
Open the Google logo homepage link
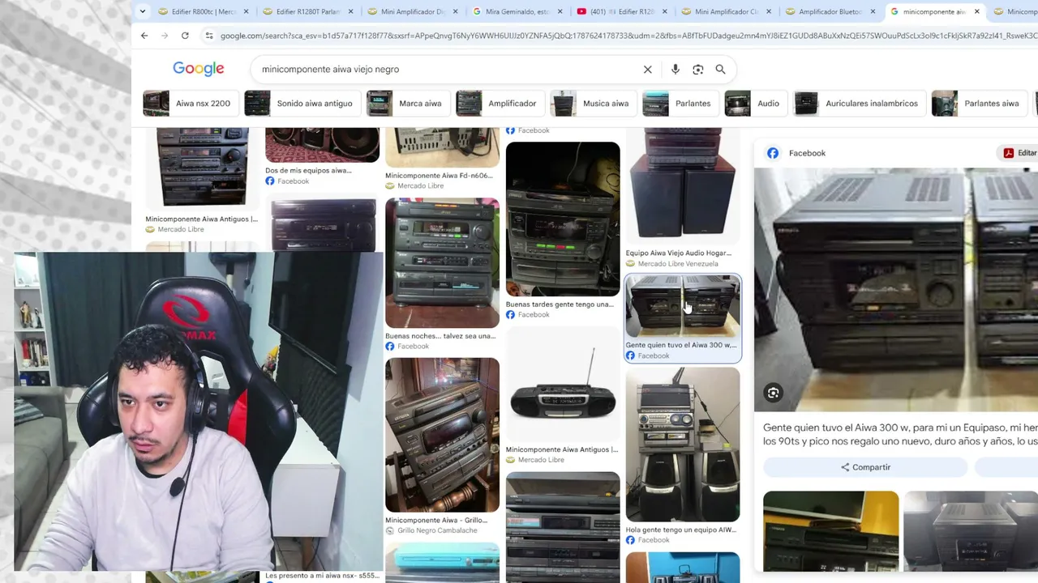198,69
